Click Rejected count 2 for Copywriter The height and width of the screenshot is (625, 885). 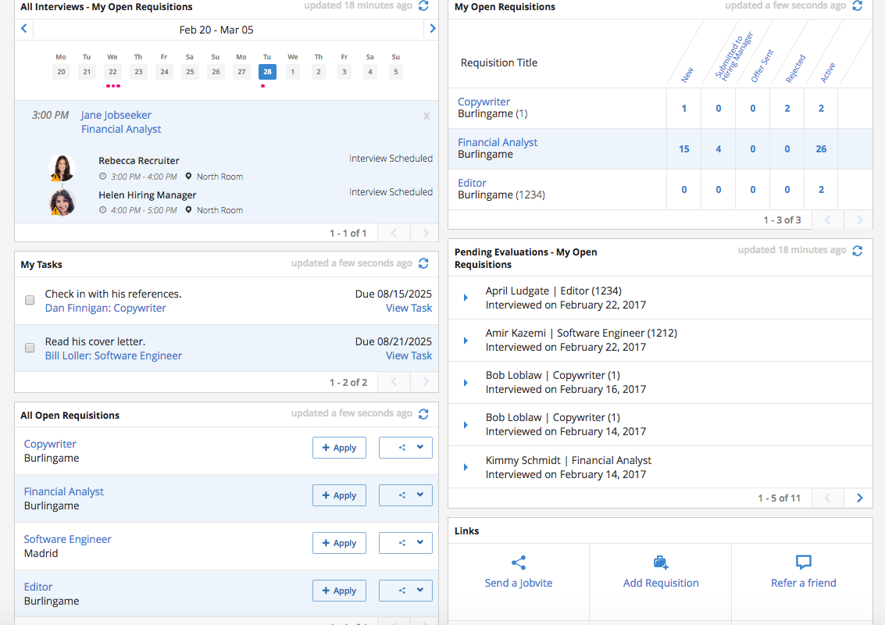click(787, 109)
